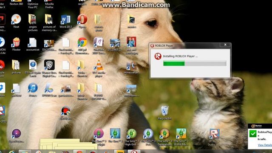The width and height of the screenshot is (272, 153).
Task: Click "Installing ROBLOX Player ..." text
Action: [x=180, y=56]
